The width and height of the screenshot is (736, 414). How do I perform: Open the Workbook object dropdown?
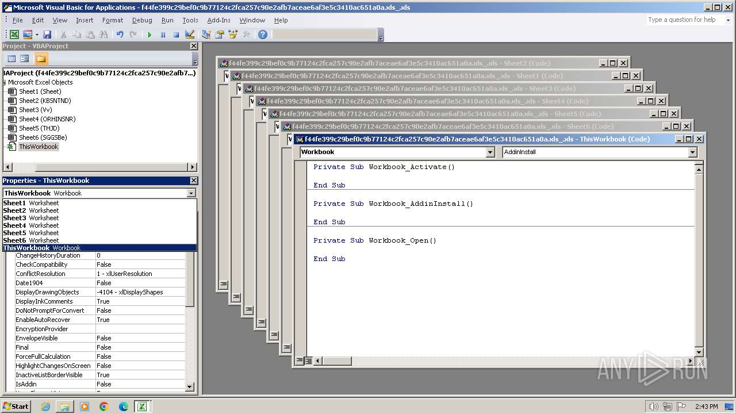[x=490, y=152]
